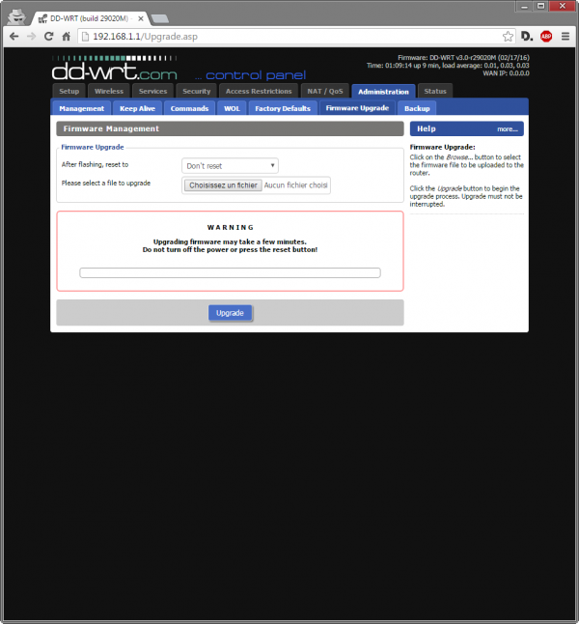Click the firmware upgrade progress bar
This screenshot has width=579, height=624.
[x=230, y=272]
